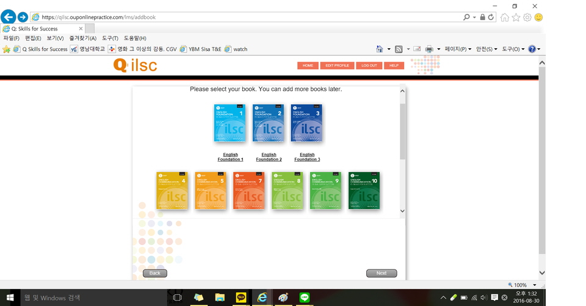This screenshot has width=586, height=306.
Task: Open the English Foundation 3 link
Action: pos(307,157)
